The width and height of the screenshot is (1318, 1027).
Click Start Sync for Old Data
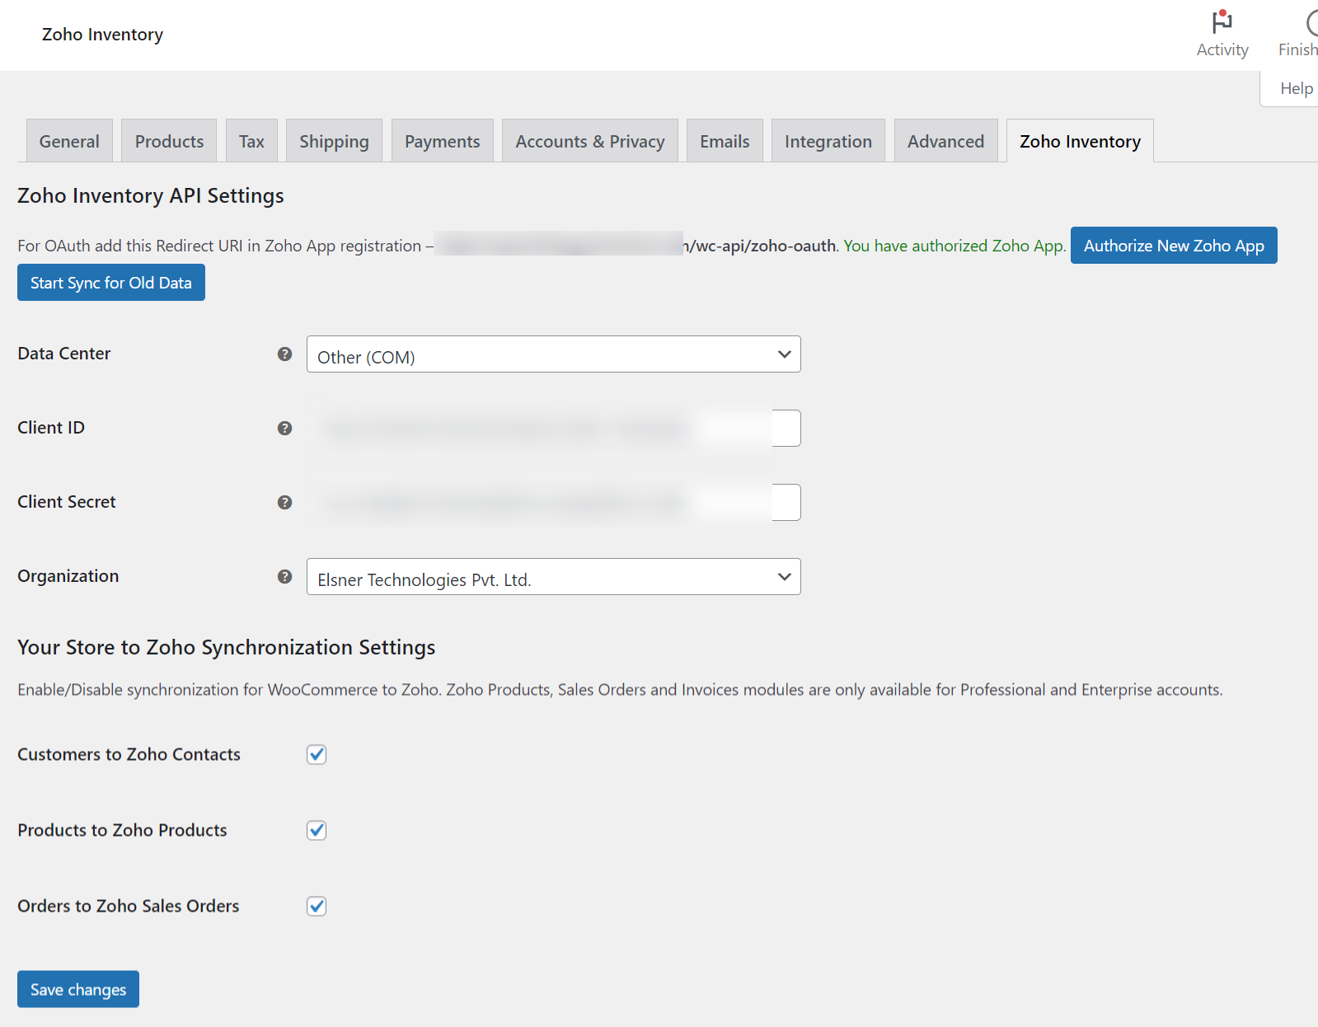coord(111,283)
